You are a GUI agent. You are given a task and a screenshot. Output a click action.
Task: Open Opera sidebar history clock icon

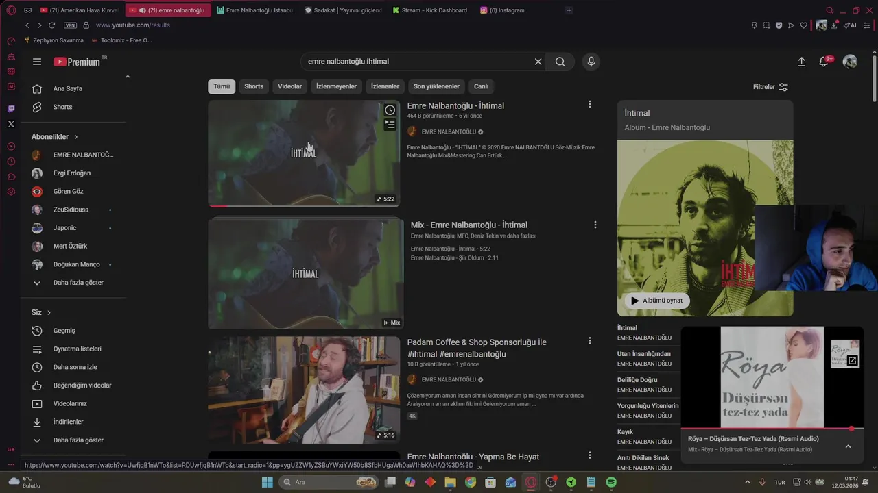(11, 162)
